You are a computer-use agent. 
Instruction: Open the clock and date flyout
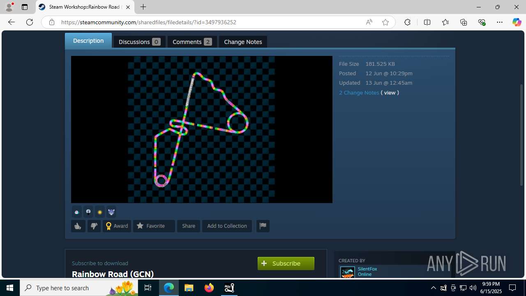[x=491, y=288]
